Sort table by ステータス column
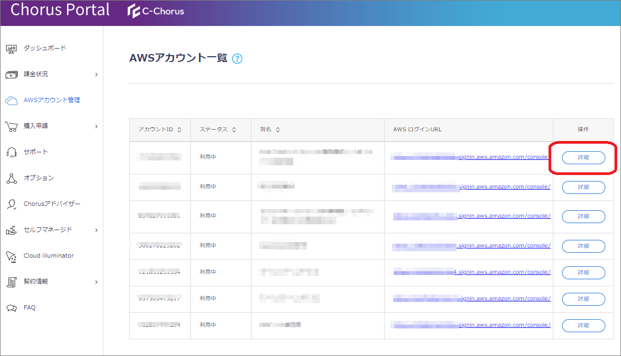621x356 pixels. click(234, 130)
